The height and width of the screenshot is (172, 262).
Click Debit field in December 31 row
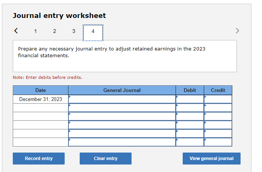[x=190, y=99]
